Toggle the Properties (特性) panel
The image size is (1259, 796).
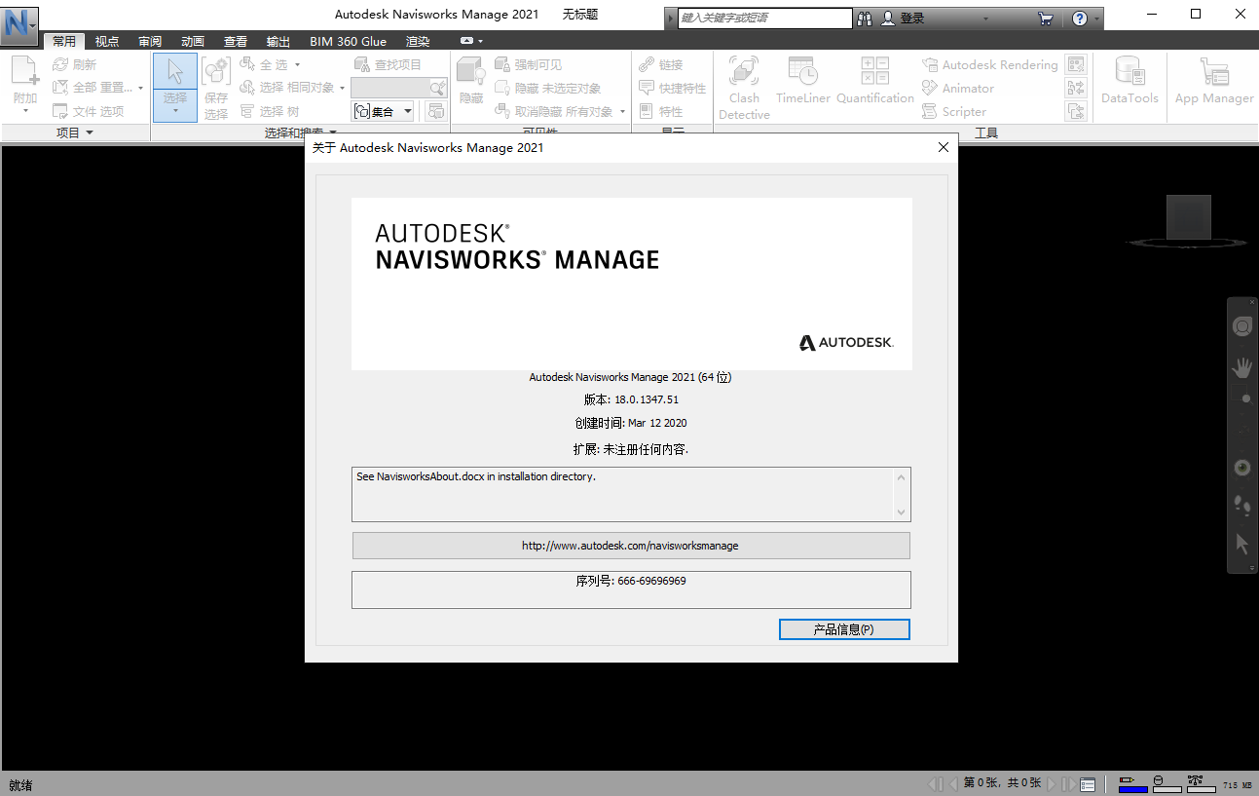(661, 111)
